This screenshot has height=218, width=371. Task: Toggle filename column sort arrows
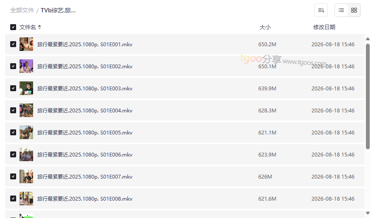(39, 27)
